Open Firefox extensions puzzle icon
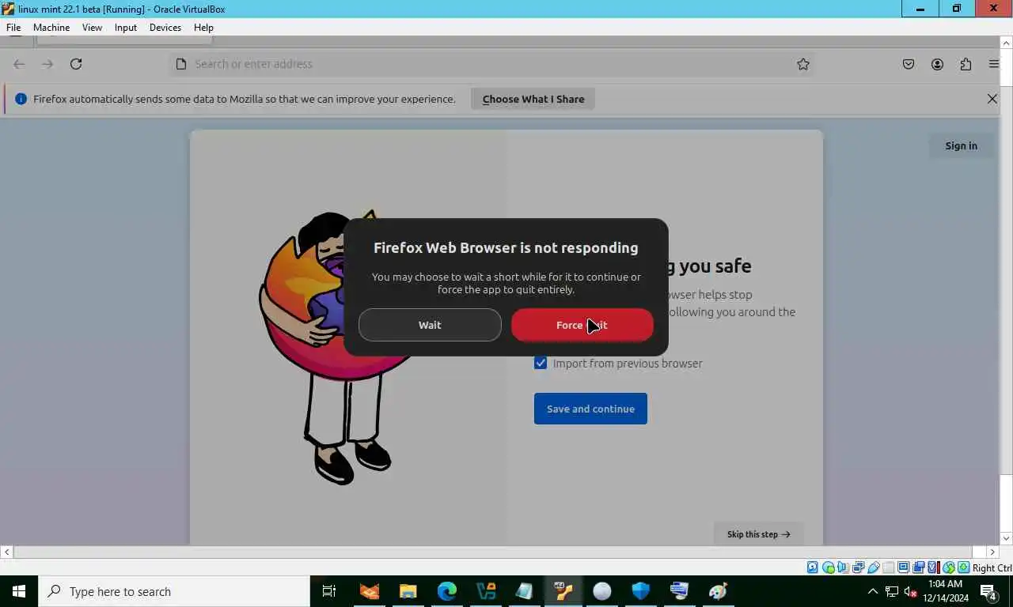 966,64
